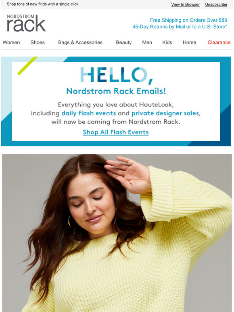This screenshot has height=312, width=234.
Task: Open the Men category
Action: pos(147,42)
